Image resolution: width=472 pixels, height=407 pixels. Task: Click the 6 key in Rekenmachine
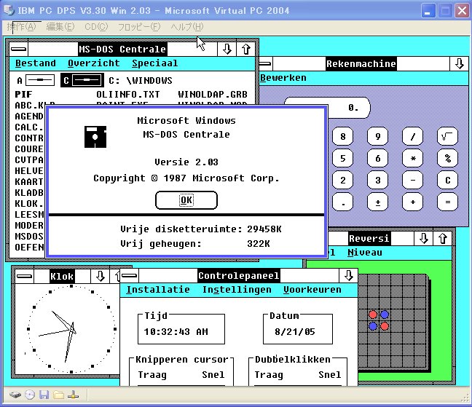(378, 158)
